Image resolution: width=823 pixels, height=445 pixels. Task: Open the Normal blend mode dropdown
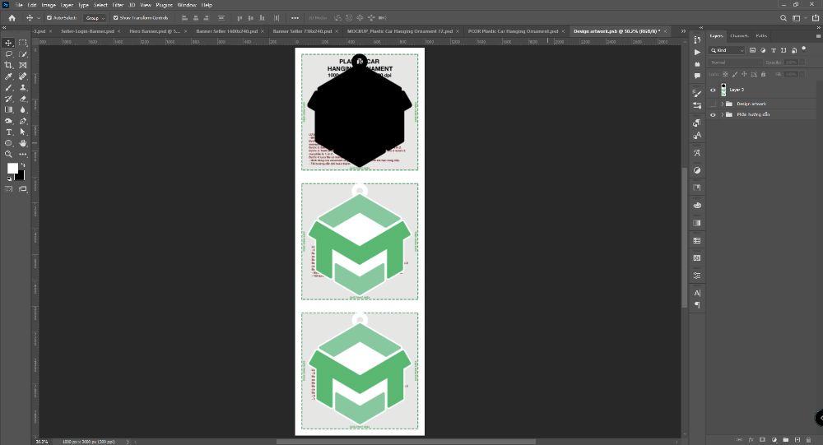point(735,63)
